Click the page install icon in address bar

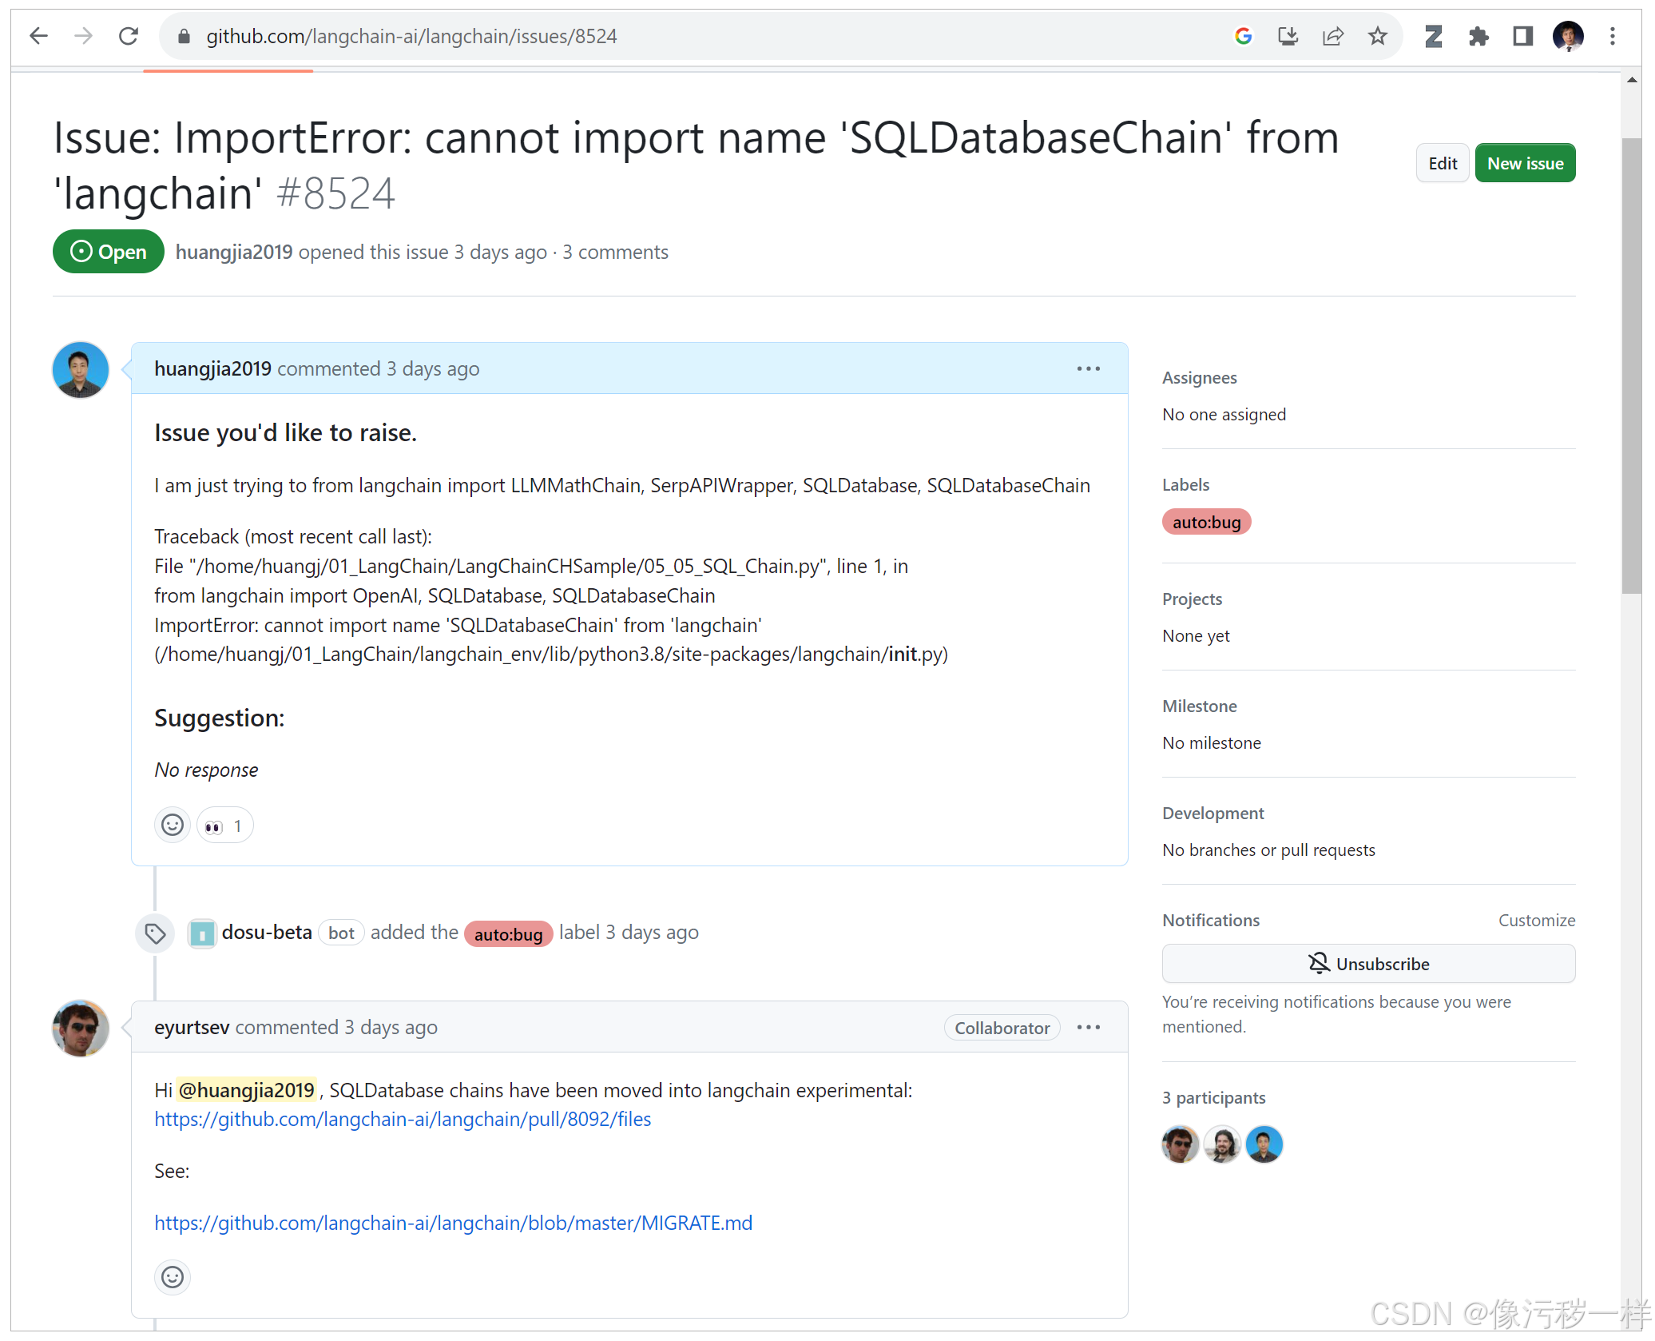coord(1288,36)
